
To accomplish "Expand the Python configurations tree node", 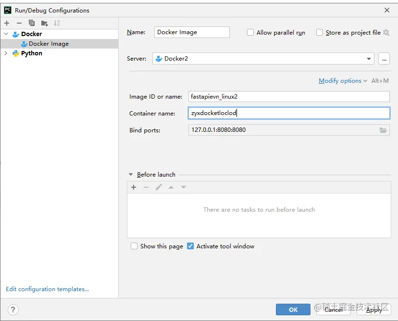I will [x=6, y=53].
